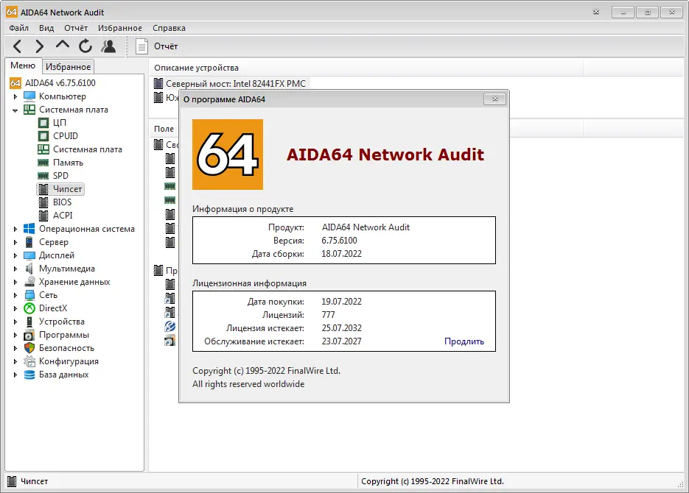Collapse the Системная плата tree node
This screenshot has width=689, height=493.
[x=15, y=110]
